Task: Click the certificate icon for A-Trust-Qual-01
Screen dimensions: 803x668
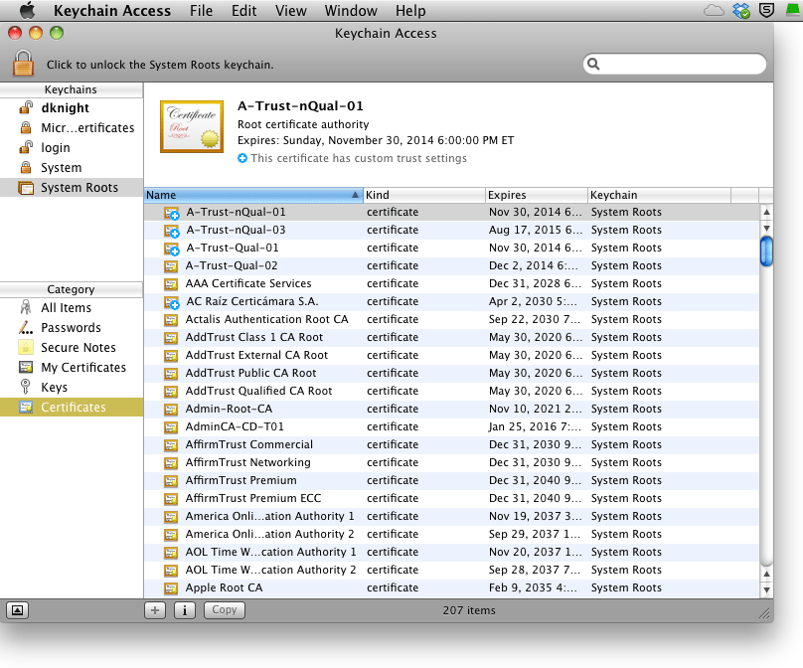Action: [172, 249]
